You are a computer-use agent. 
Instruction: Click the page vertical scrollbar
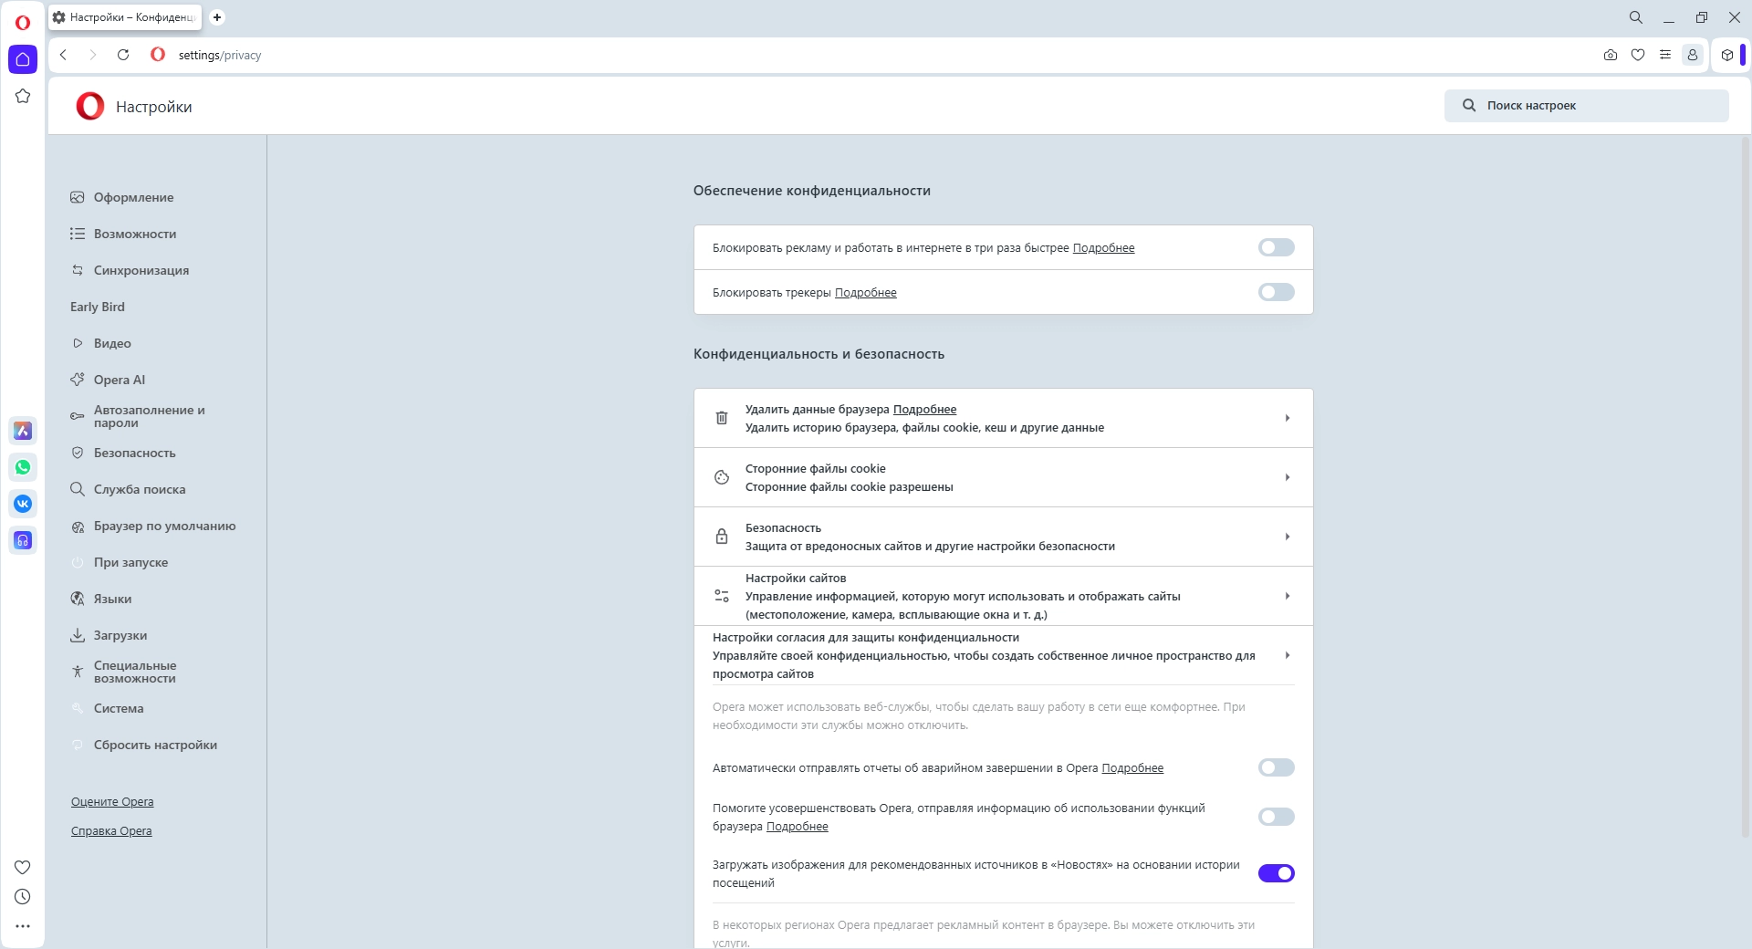[1746, 488]
